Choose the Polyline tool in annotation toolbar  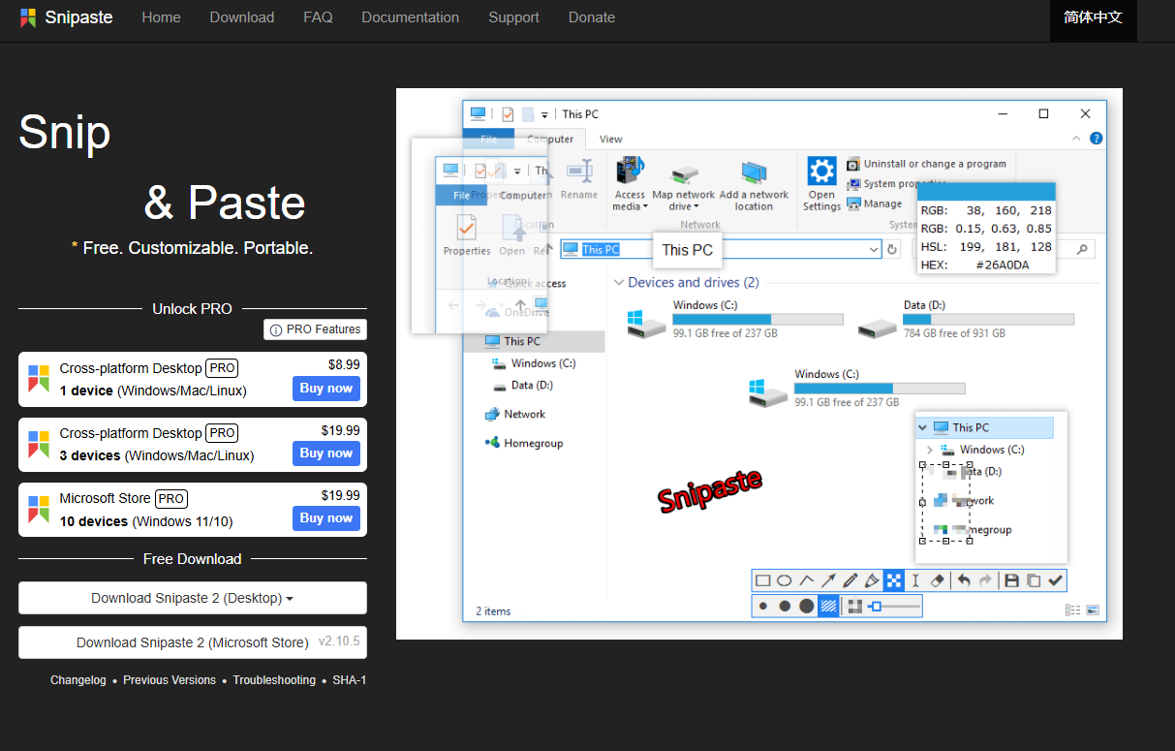click(x=806, y=580)
